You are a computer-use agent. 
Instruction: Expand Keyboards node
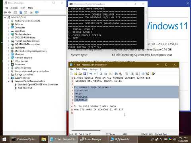point(9,48)
